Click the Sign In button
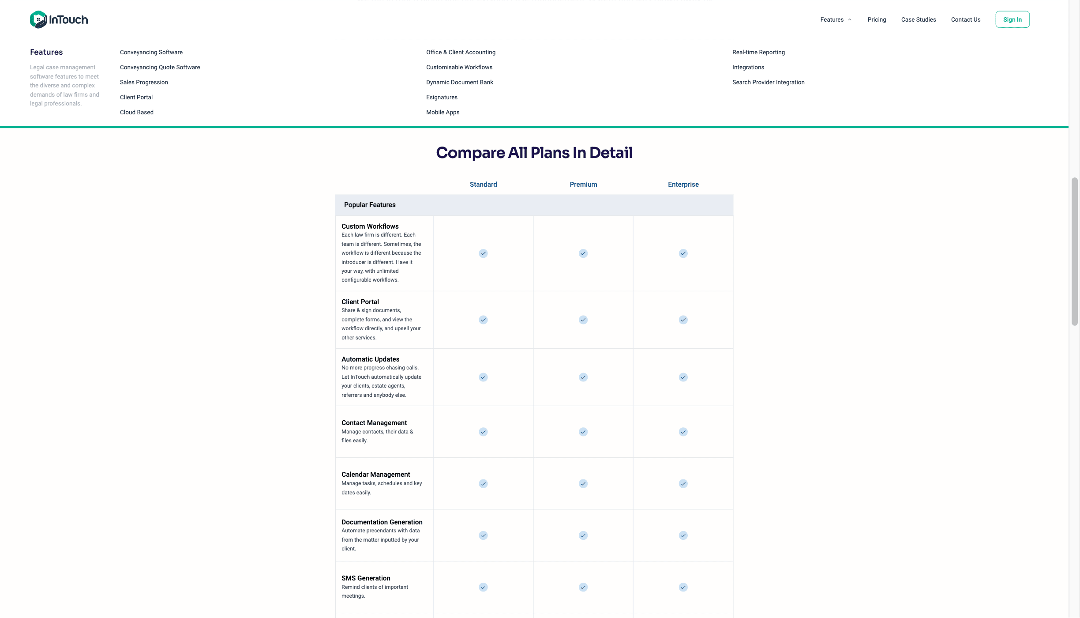Image resolution: width=1080 pixels, height=618 pixels. point(1012,19)
